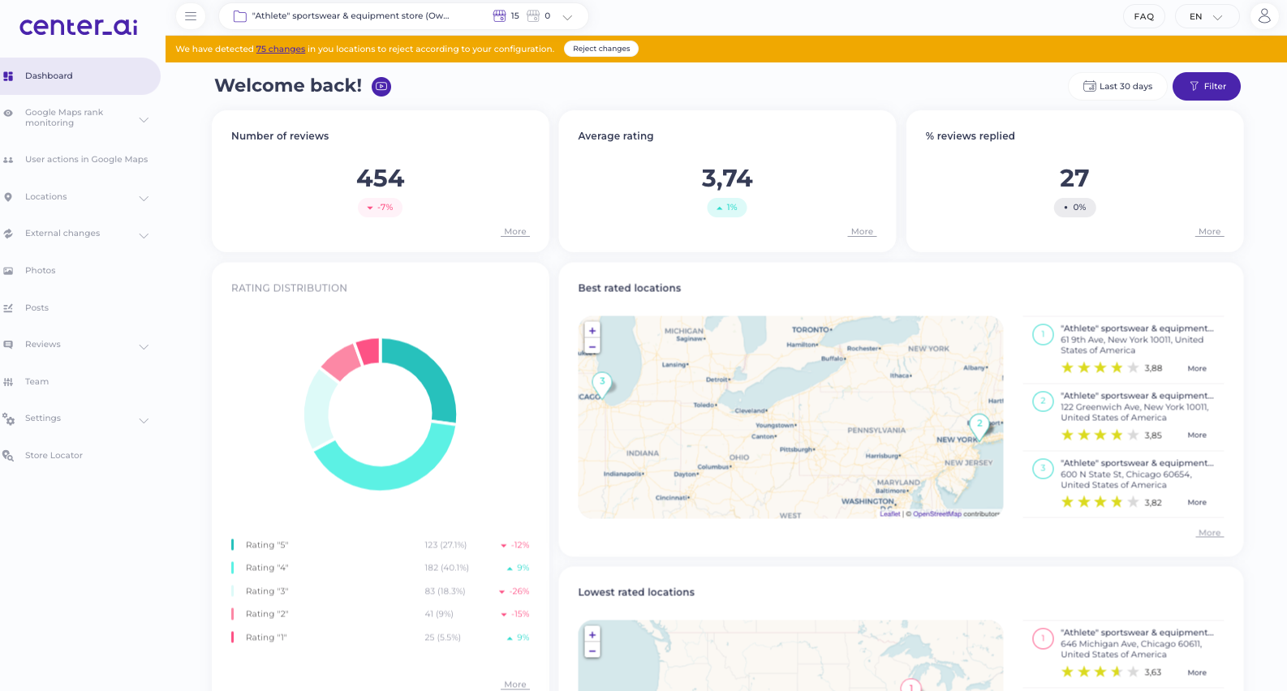This screenshot has width=1287, height=691.
Task: Click the Store Locator search icon
Action: [8, 456]
